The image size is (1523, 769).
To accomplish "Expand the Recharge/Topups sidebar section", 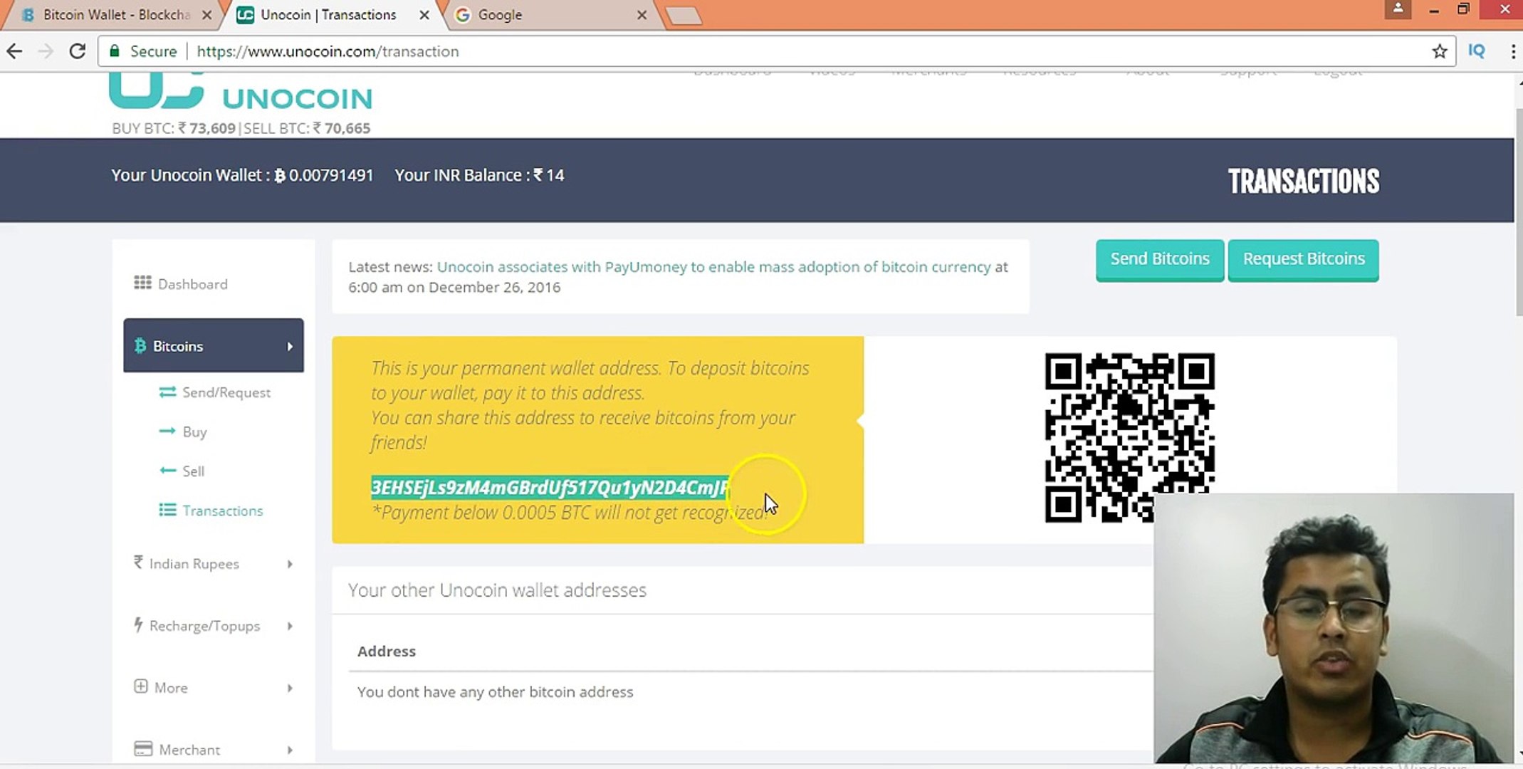I will coord(212,626).
